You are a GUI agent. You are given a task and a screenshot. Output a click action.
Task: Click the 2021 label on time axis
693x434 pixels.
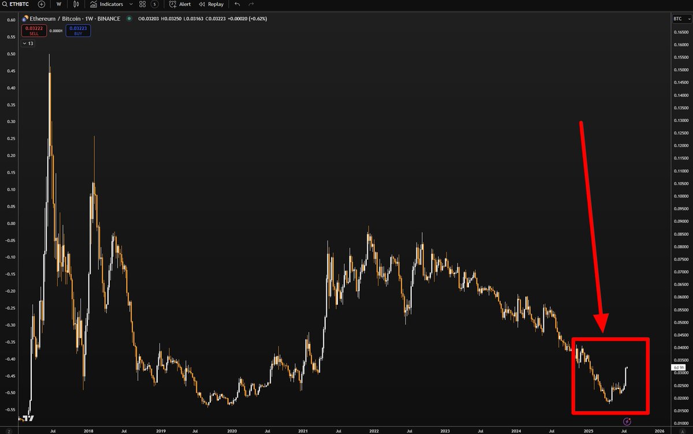(303, 431)
